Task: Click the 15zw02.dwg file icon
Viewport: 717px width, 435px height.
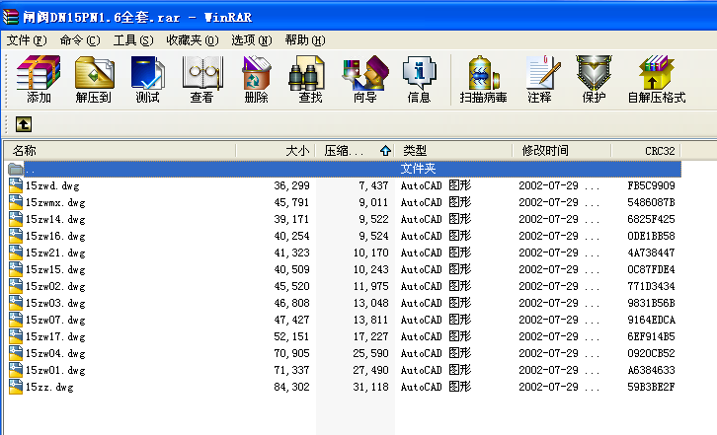Action: pos(16,286)
